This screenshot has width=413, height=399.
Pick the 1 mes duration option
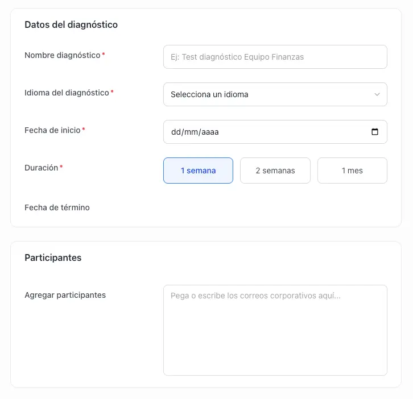click(x=352, y=171)
